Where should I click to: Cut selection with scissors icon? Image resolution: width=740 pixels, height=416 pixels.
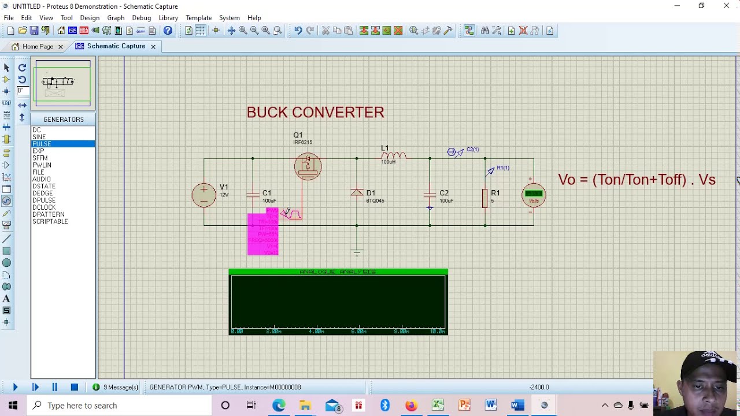tap(325, 31)
